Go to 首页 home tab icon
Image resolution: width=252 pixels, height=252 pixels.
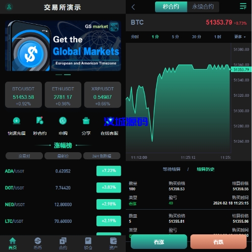(x=13, y=241)
